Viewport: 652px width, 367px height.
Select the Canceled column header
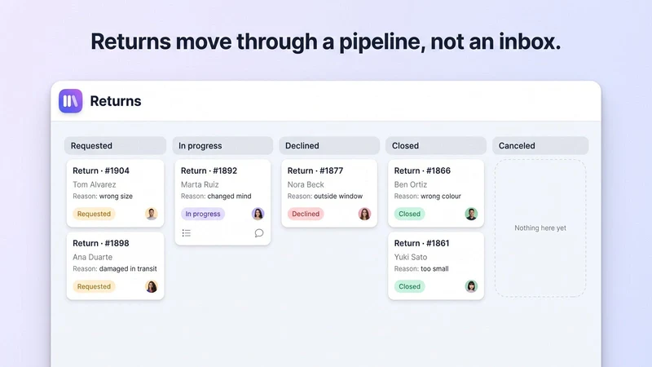[540, 146]
